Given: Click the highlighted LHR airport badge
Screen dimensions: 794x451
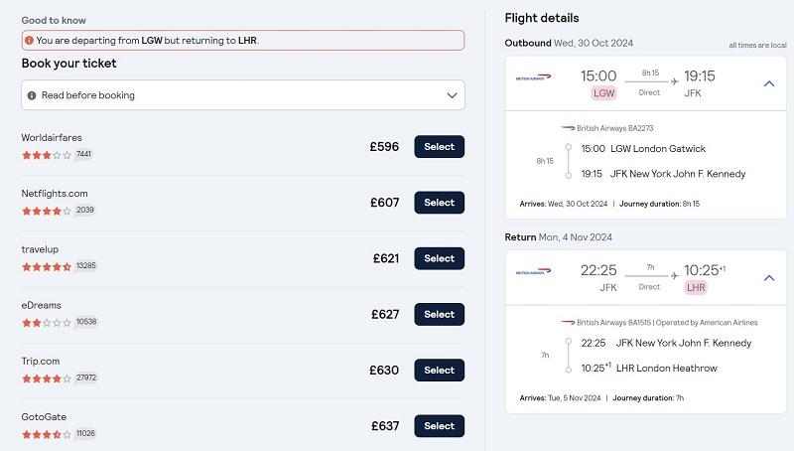Looking at the screenshot, I should [x=696, y=288].
